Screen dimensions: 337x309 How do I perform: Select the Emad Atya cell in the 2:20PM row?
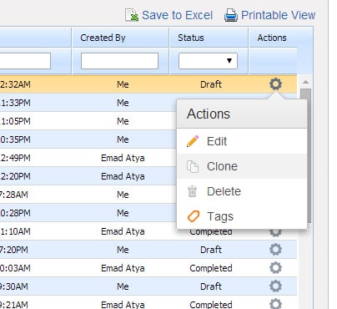[123, 176]
